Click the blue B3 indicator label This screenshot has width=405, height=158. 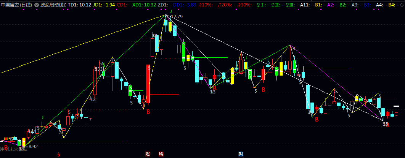369,5
